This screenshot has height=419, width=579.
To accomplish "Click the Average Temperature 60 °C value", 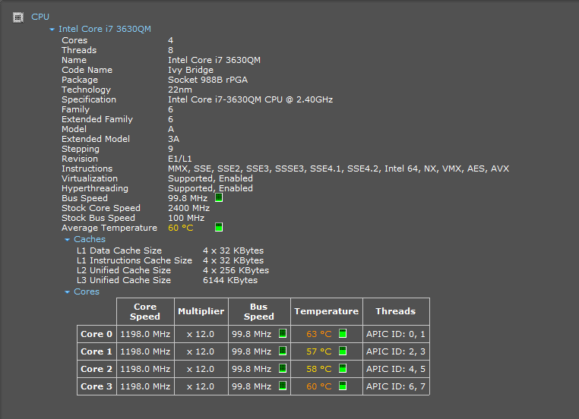I will (180, 228).
